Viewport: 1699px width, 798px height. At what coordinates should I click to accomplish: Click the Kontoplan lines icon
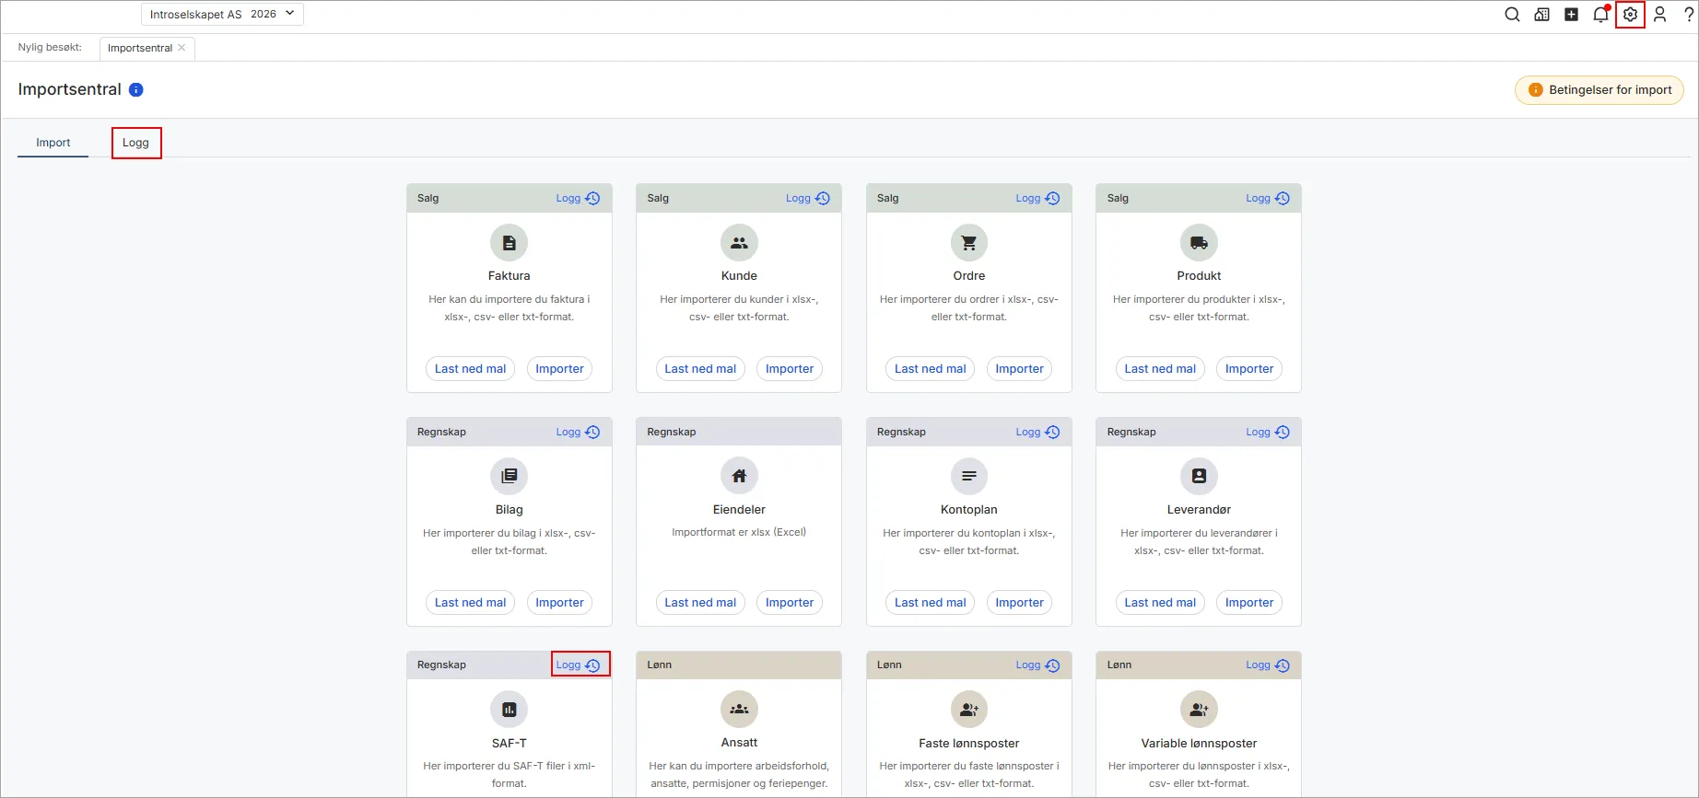point(969,476)
